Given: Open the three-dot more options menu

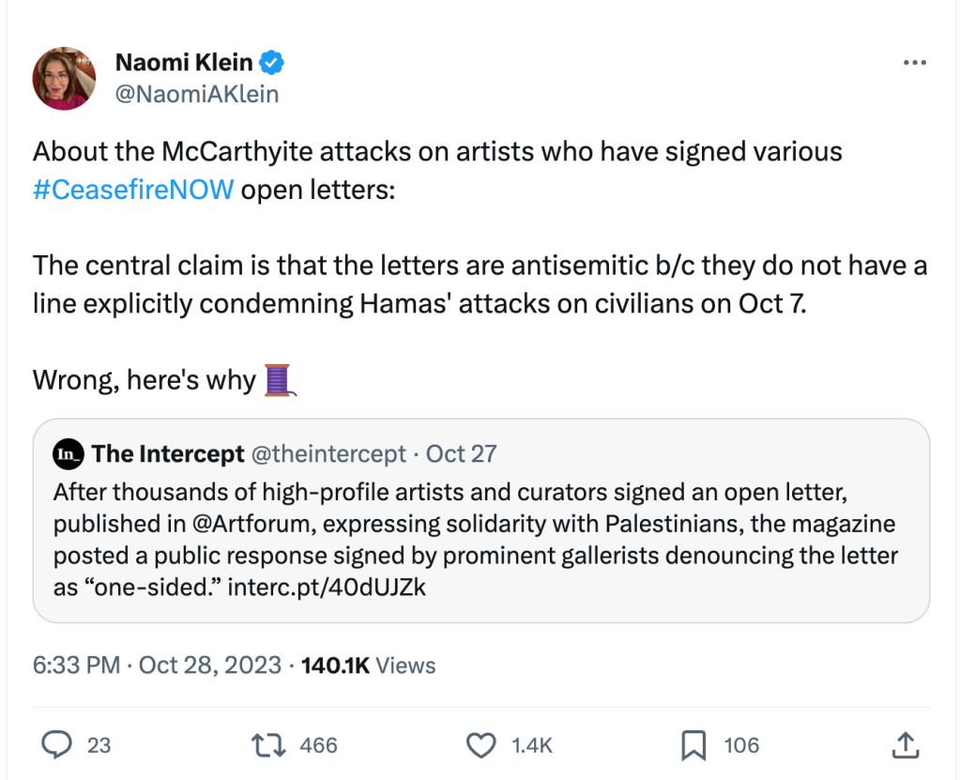Looking at the screenshot, I should 914,63.
